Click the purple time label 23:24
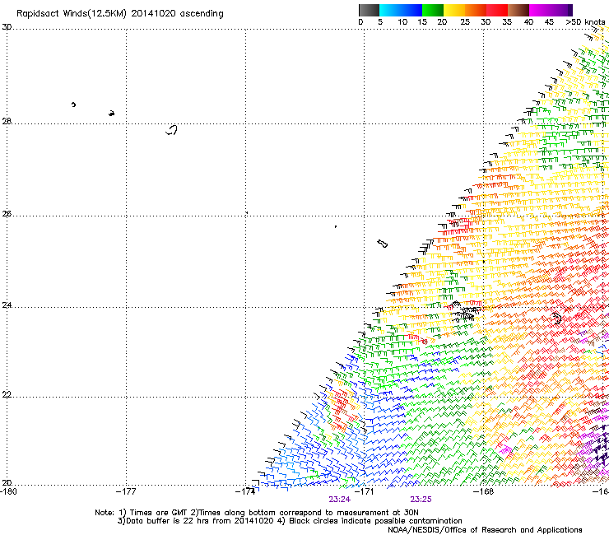The image size is (609, 535). coord(339,500)
